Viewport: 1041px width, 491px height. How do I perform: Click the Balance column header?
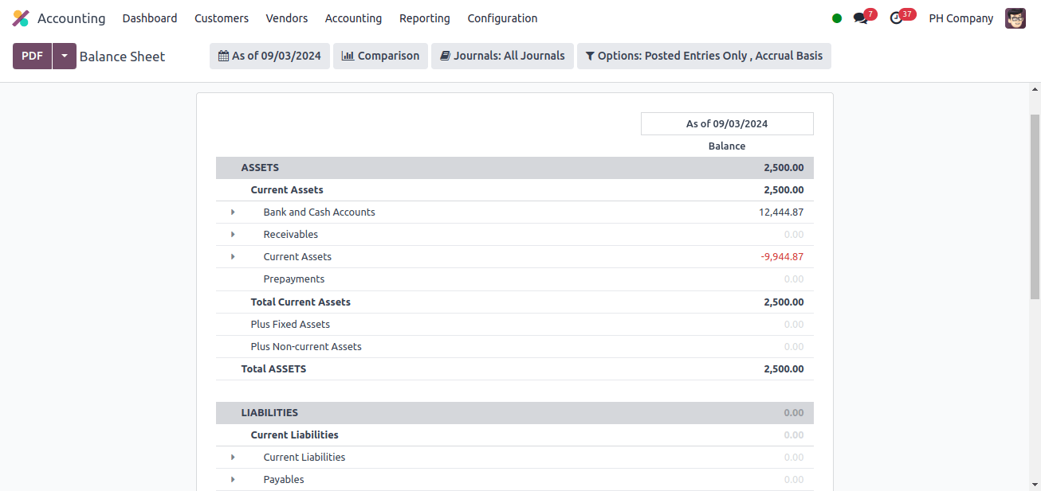pyautogui.click(x=727, y=146)
